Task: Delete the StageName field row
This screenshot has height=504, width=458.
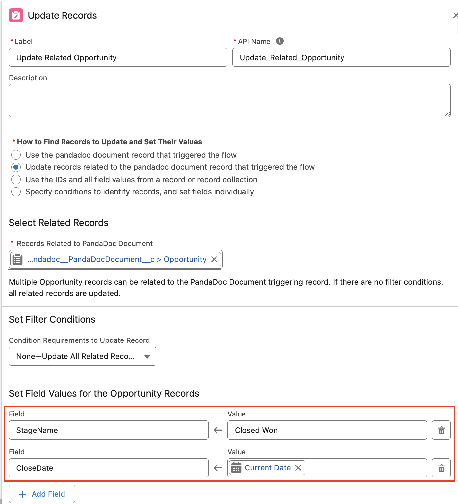Action: pyautogui.click(x=441, y=430)
